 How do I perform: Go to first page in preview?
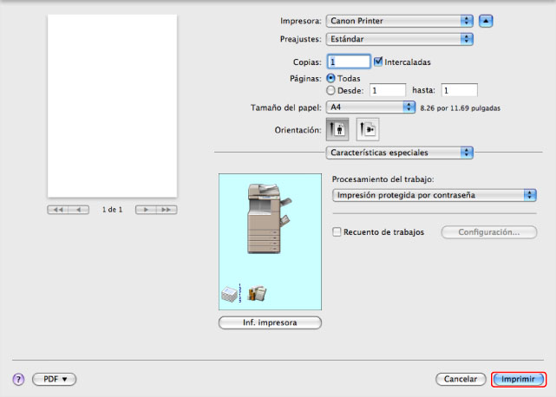coord(58,210)
